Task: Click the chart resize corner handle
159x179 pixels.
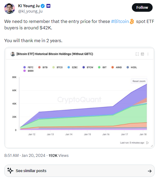Action: click(152, 146)
